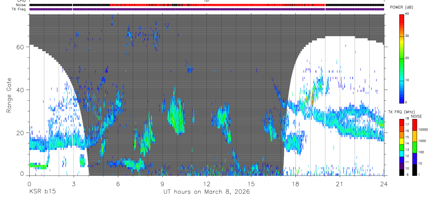
Task: Click the black bottom segment of NOISE bar
Action: [415, 170]
